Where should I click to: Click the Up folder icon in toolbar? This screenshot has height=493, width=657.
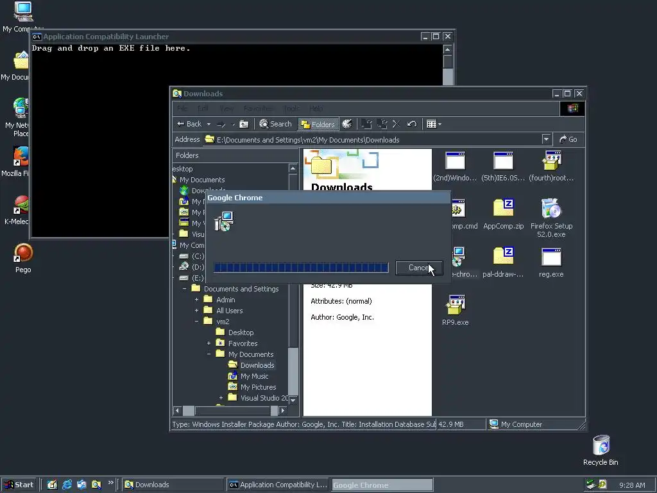coord(244,124)
